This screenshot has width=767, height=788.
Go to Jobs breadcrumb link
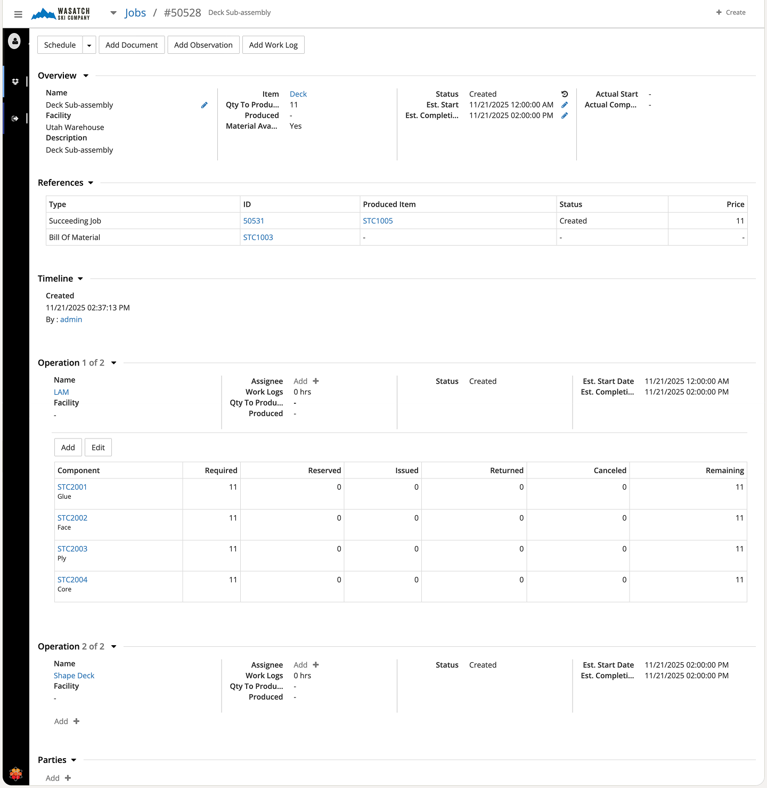click(135, 13)
